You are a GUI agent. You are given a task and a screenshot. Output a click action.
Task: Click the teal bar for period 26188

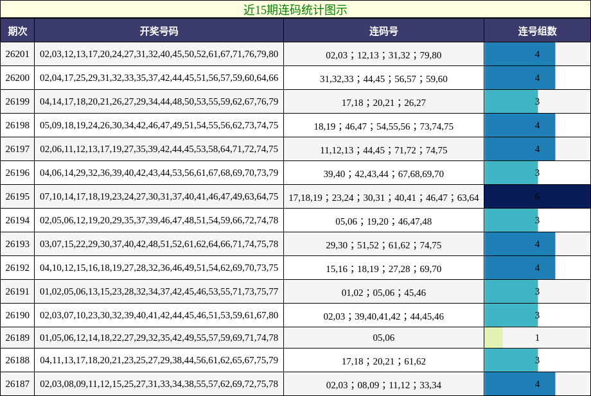coord(511,360)
